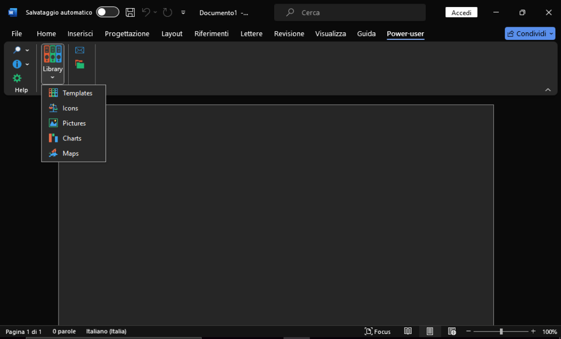This screenshot has height=339, width=561.
Task: Click the Word application icon
Action: click(13, 12)
